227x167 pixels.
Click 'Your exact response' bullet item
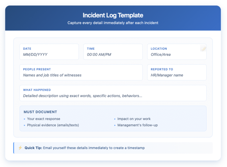click(43, 119)
